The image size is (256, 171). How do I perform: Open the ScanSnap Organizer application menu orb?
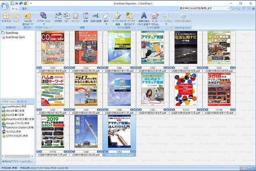coord(5,5)
